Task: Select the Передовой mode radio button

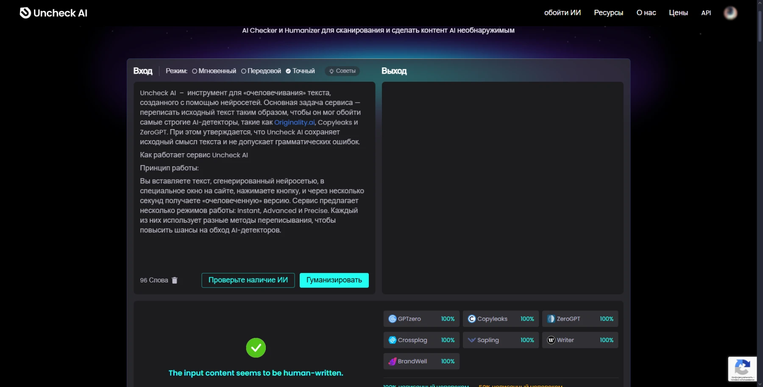Action: tap(243, 71)
